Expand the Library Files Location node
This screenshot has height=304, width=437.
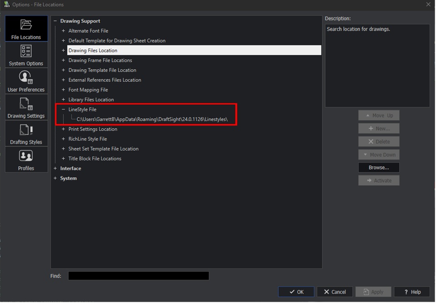click(x=63, y=100)
